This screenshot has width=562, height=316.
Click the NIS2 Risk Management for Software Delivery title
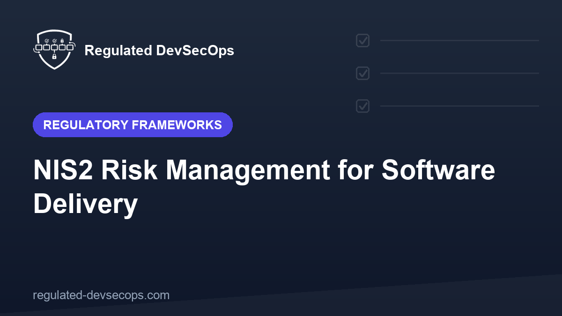[264, 187]
